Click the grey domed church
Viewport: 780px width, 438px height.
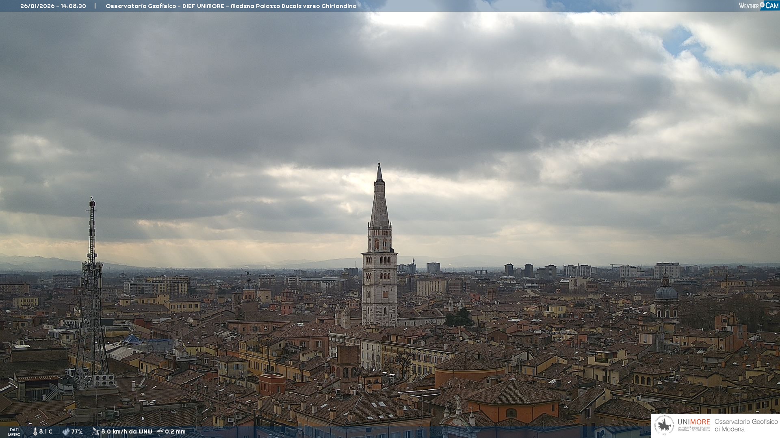pyautogui.click(x=666, y=293)
